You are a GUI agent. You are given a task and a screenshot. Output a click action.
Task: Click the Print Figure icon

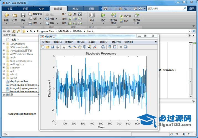coord(57,47)
